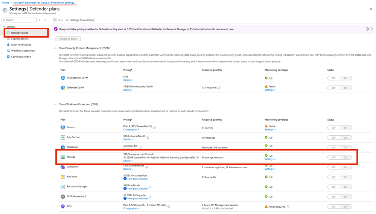Click info icon beside APIs Action required

click(288, 207)
